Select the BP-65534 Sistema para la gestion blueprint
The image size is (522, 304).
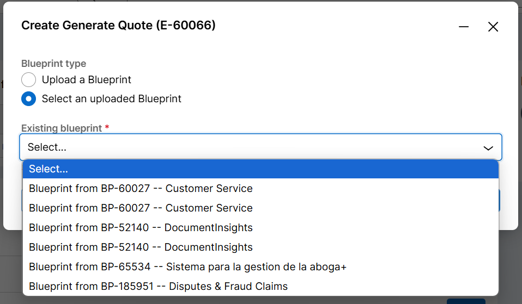[187, 267]
